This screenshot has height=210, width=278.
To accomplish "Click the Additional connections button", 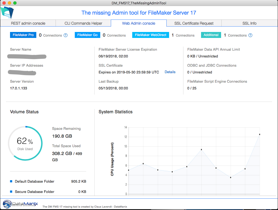I will [x=211, y=35].
